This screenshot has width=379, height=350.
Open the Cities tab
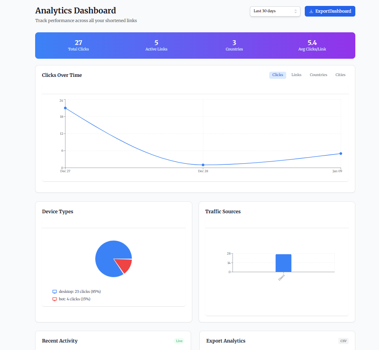(340, 75)
